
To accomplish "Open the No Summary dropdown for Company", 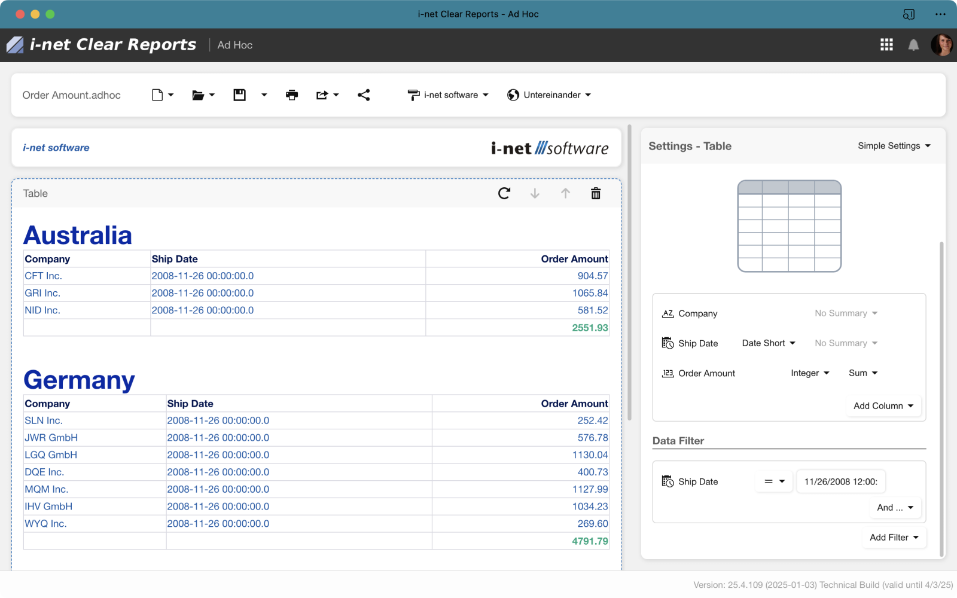I will pos(845,313).
